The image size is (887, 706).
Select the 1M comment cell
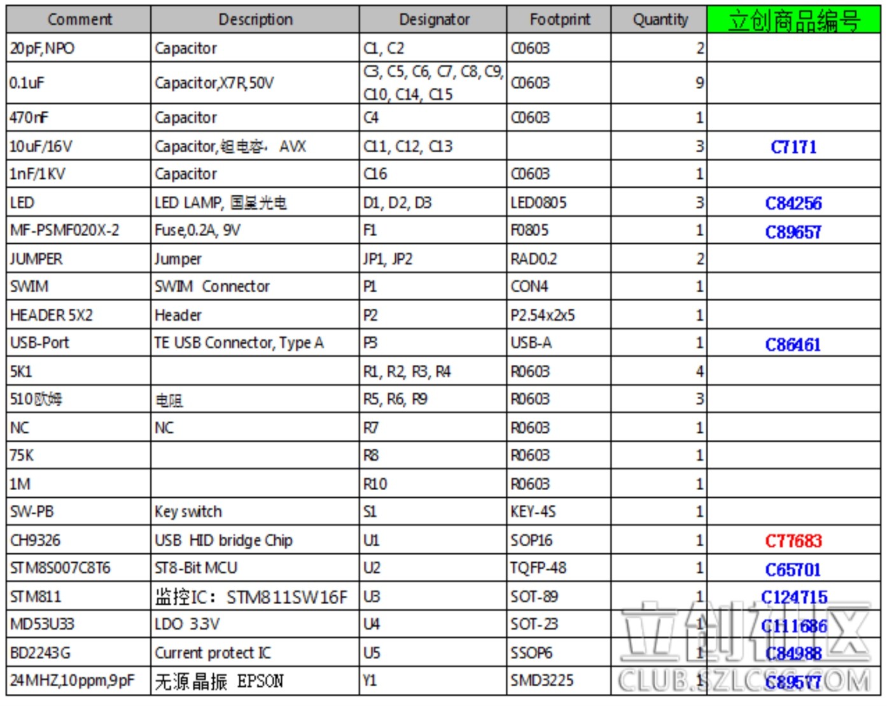click(x=79, y=484)
